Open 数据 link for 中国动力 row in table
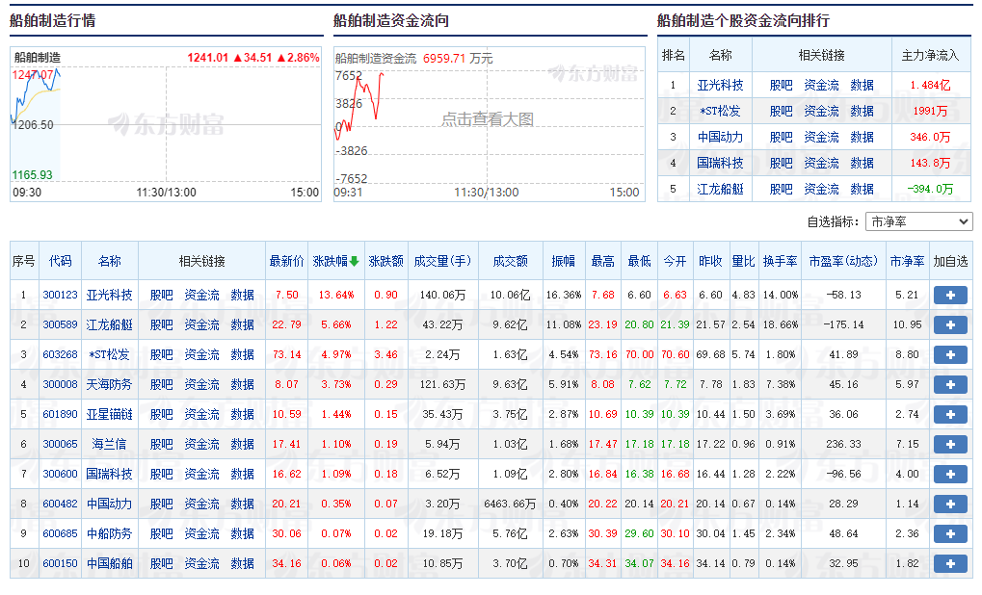This screenshot has height=595, width=982. [243, 504]
